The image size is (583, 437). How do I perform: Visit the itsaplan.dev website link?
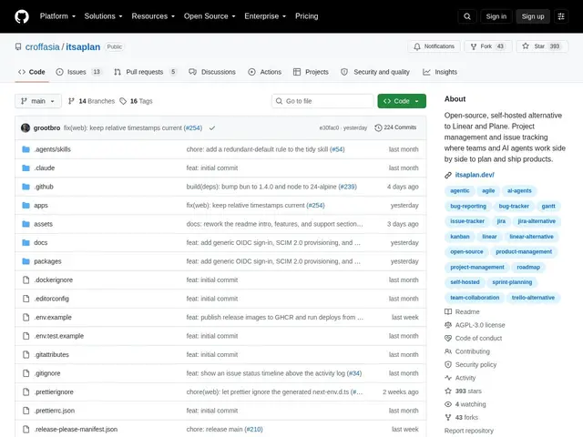[475, 175]
